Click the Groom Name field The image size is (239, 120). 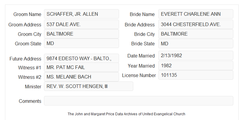tap(81, 14)
